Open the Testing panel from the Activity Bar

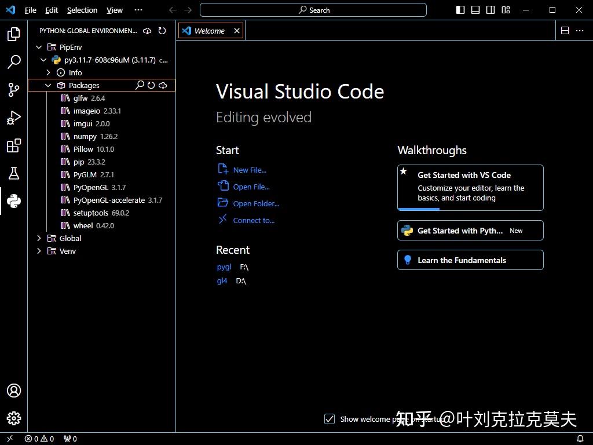tap(14, 173)
